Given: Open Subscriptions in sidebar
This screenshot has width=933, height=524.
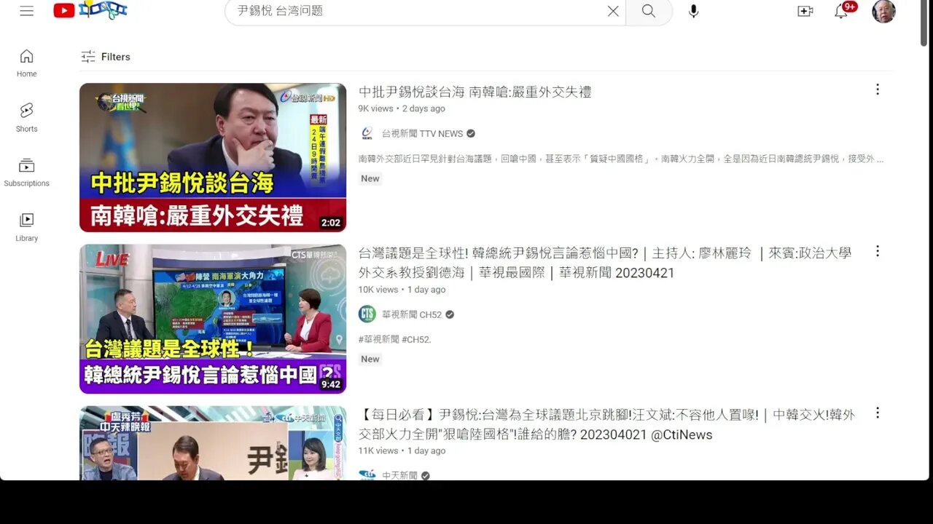Looking at the screenshot, I should pos(27,172).
